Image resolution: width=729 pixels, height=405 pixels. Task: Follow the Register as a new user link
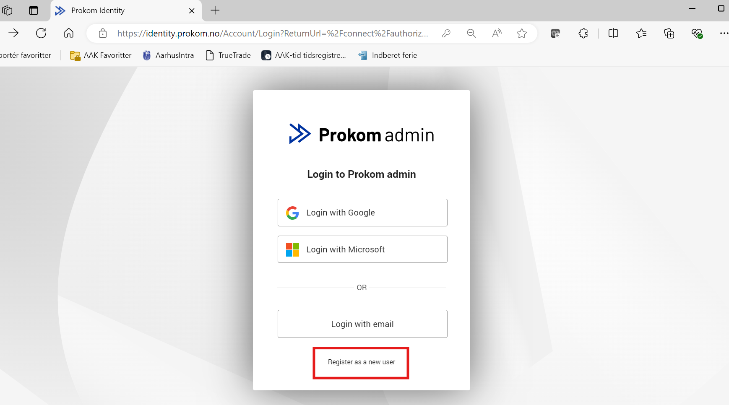(362, 362)
